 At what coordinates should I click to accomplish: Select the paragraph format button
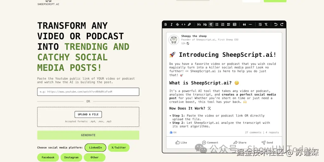[x=211, y=24]
